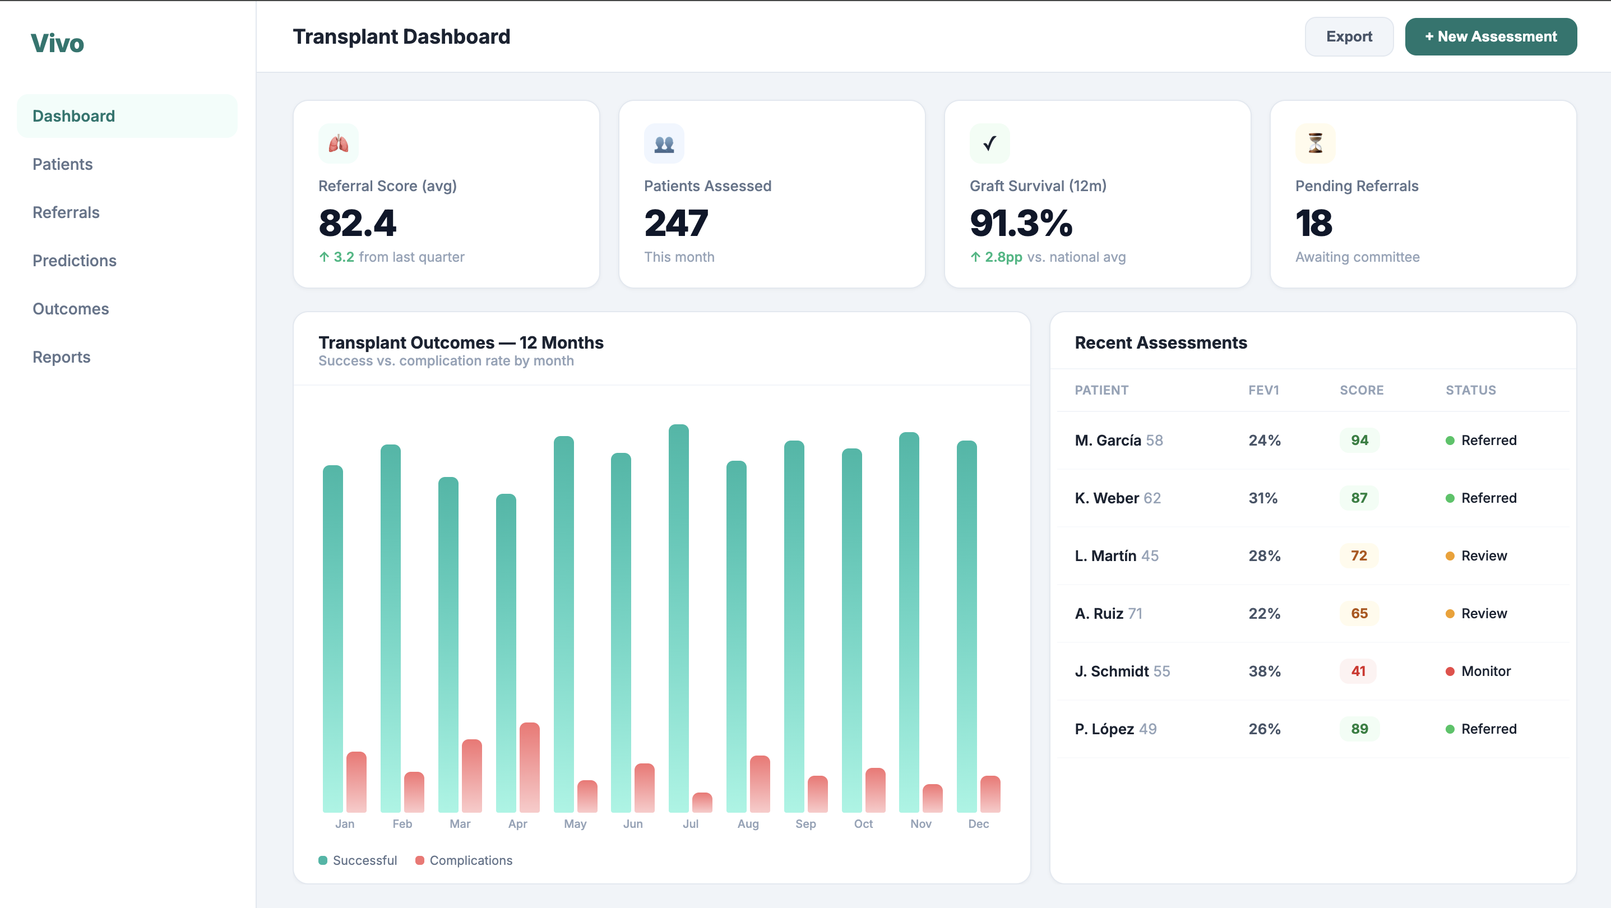Select patient name K. Weber
The height and width of the screenshot is (908, 1611).
pyautogui.click(x=1107, y=498)
